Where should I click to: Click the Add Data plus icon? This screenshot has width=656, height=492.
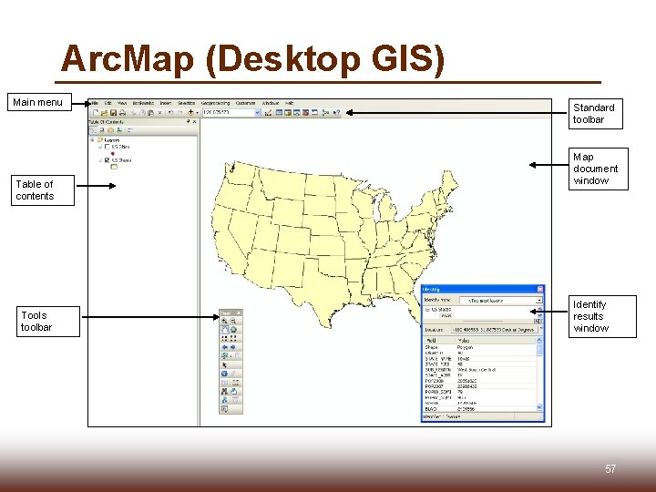coord(190,113)
